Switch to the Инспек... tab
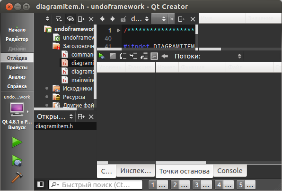This screenshot has width=282, height=191. tap(136, 171)
